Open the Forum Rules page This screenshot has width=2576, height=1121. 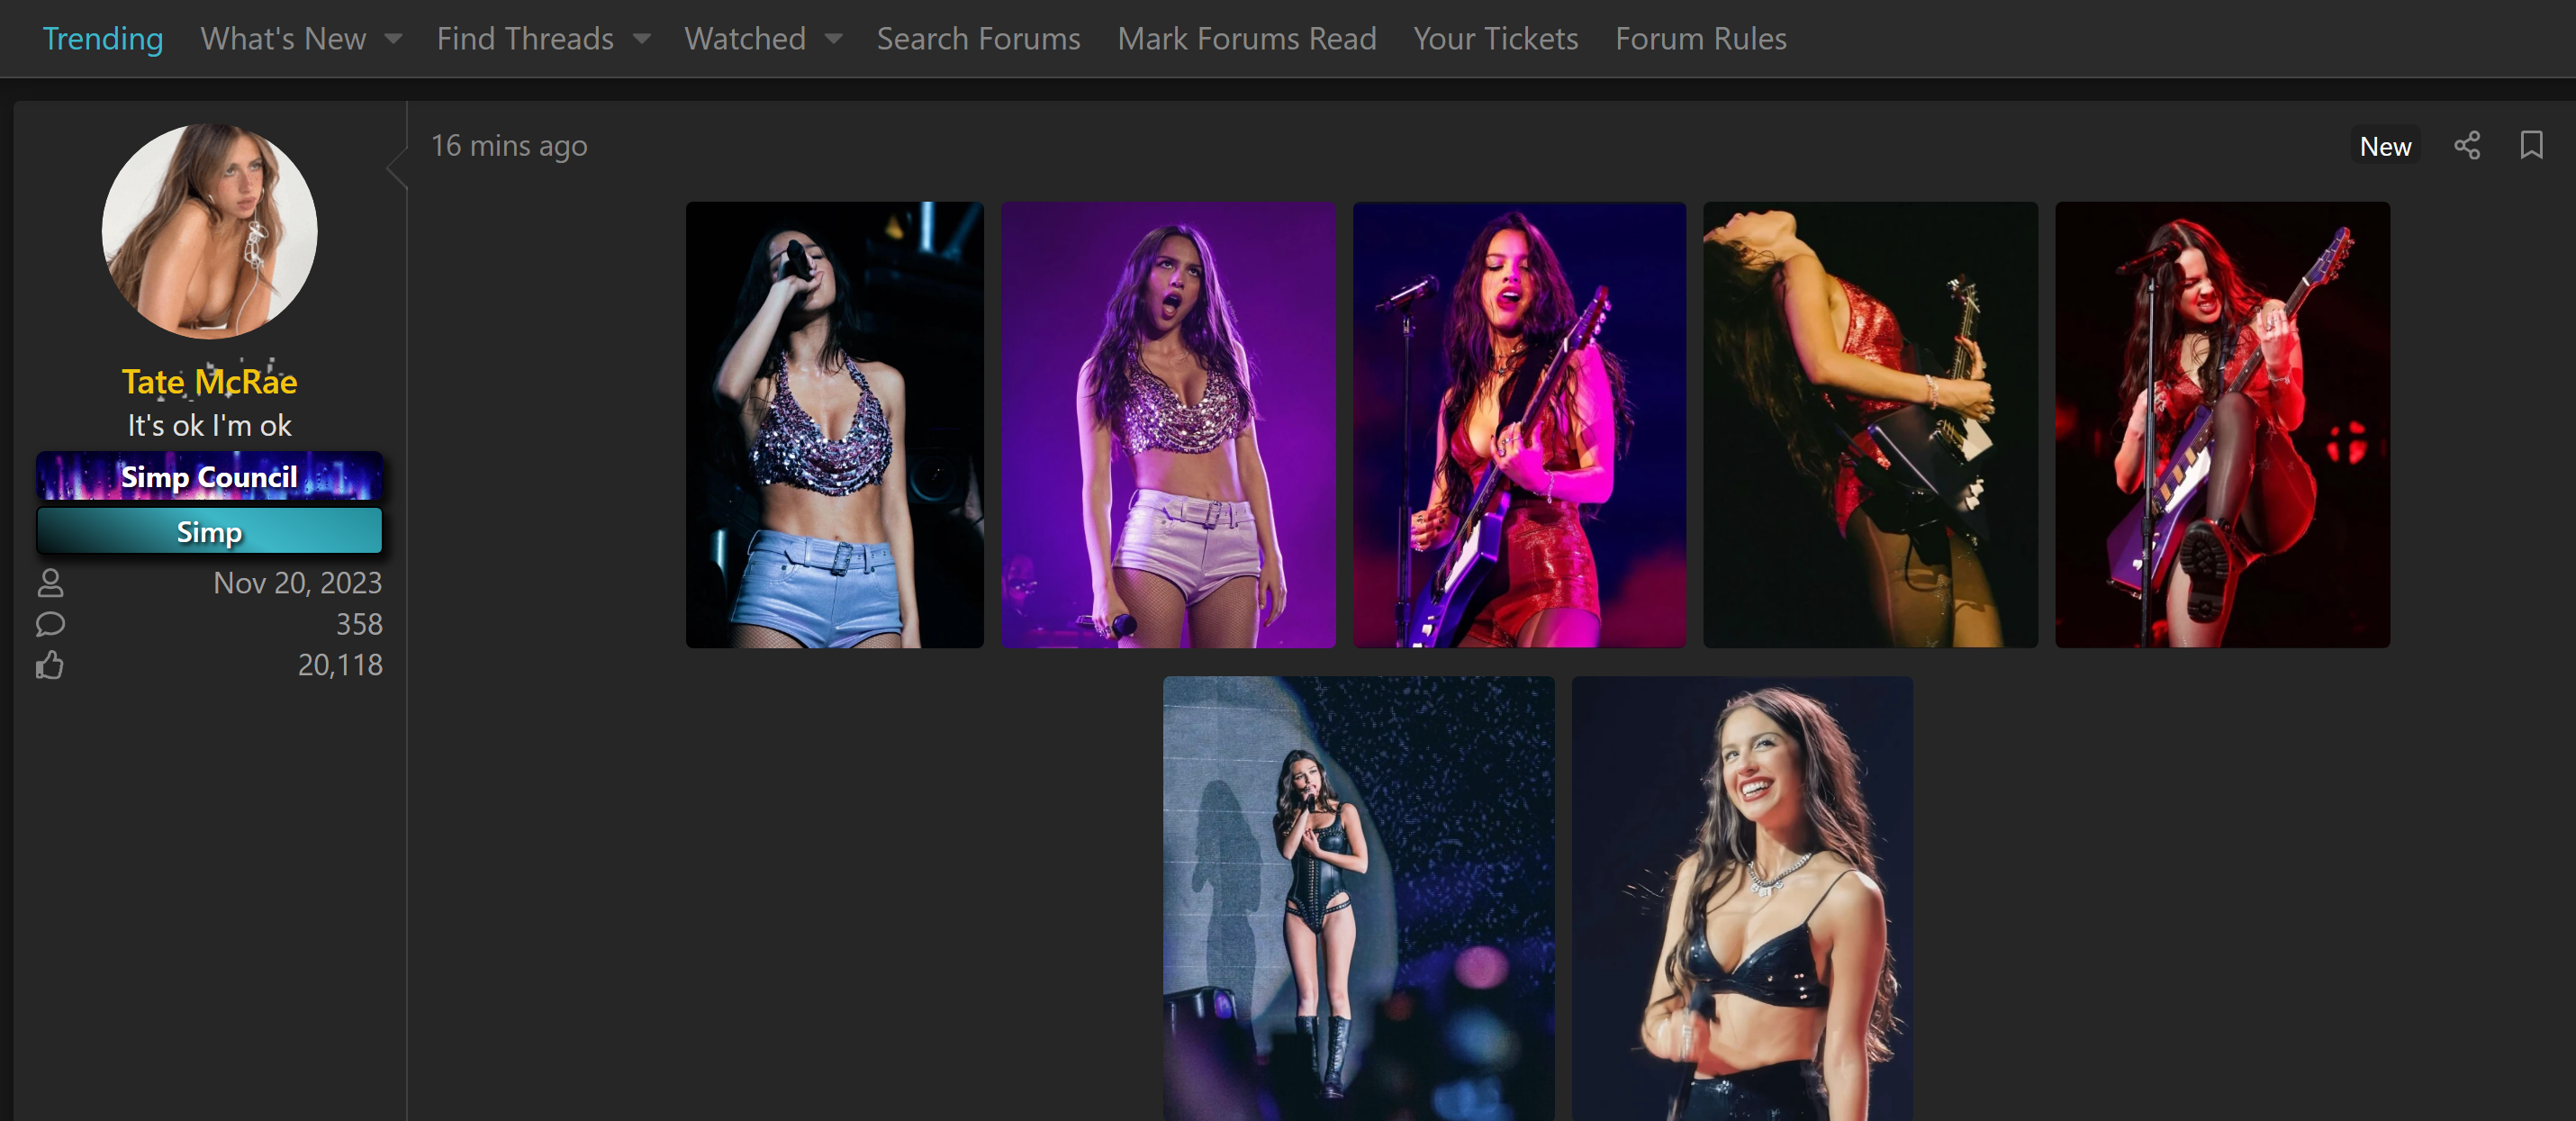[x=1700, y=39]
